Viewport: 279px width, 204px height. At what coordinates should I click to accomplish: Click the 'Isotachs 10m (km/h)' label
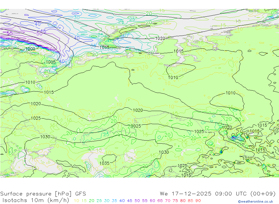[36, 200]
